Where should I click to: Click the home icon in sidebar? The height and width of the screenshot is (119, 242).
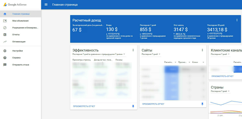(x=5, y=14)
